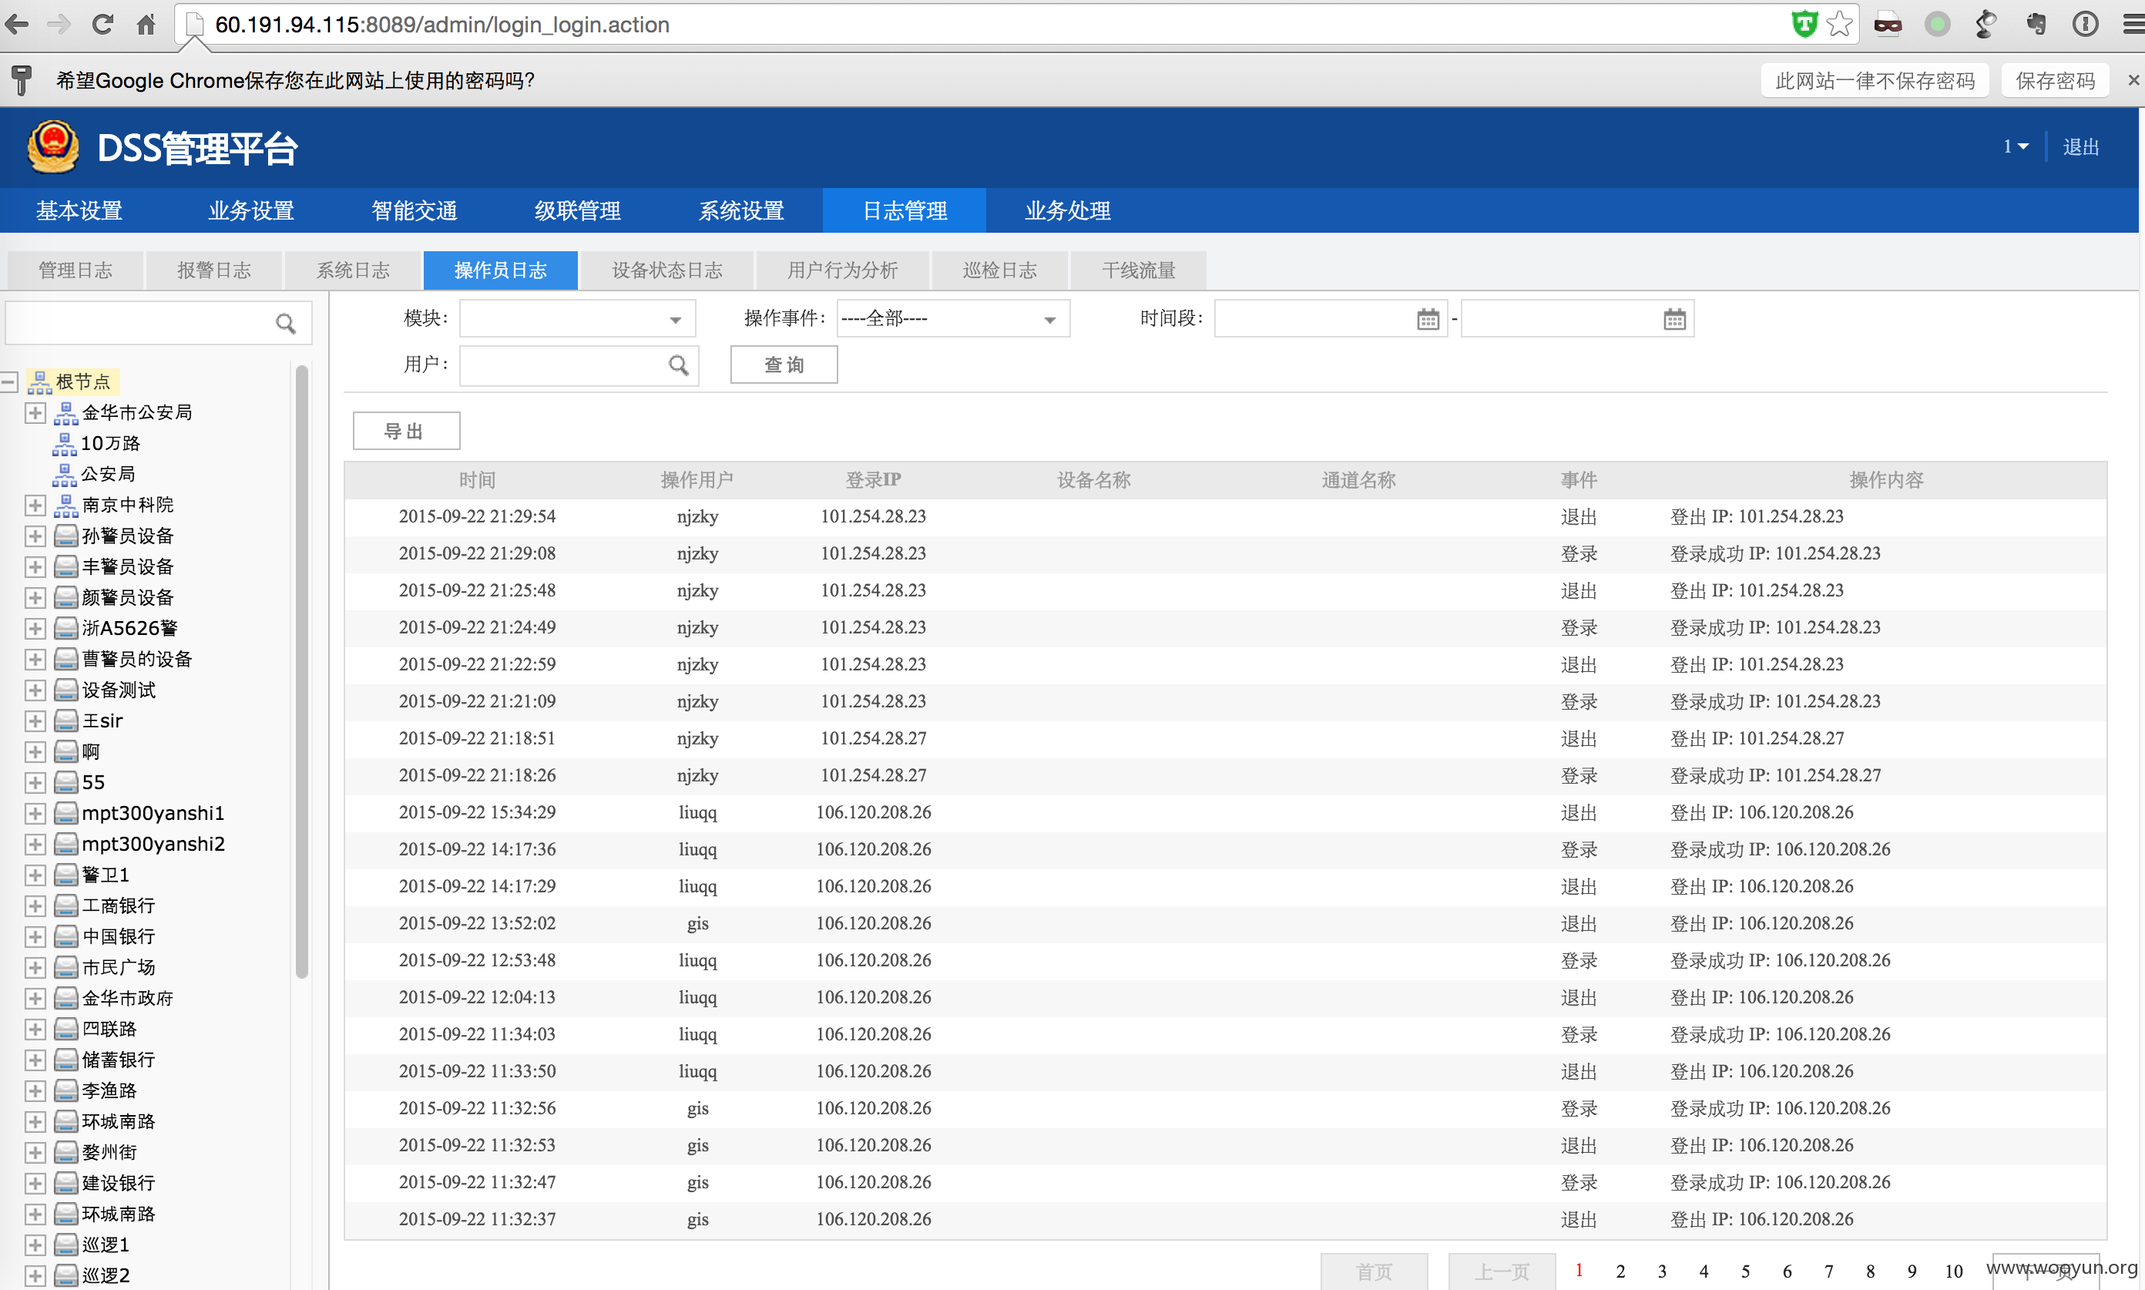
Task: Collapse the 根节点 tree root
Action: tap(9, 381)
